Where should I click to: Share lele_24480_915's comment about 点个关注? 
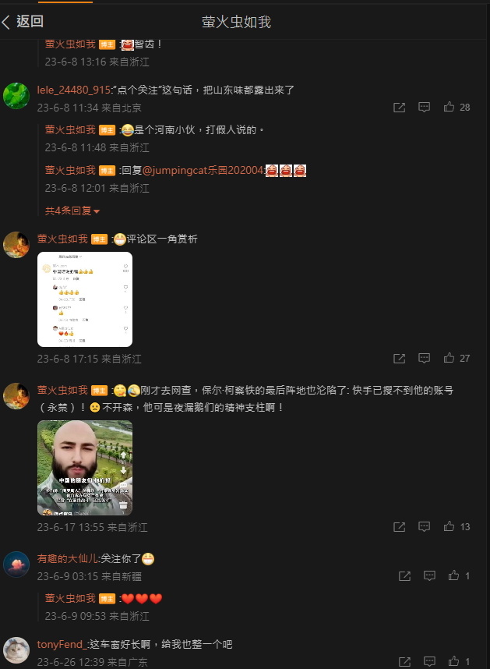399,107
